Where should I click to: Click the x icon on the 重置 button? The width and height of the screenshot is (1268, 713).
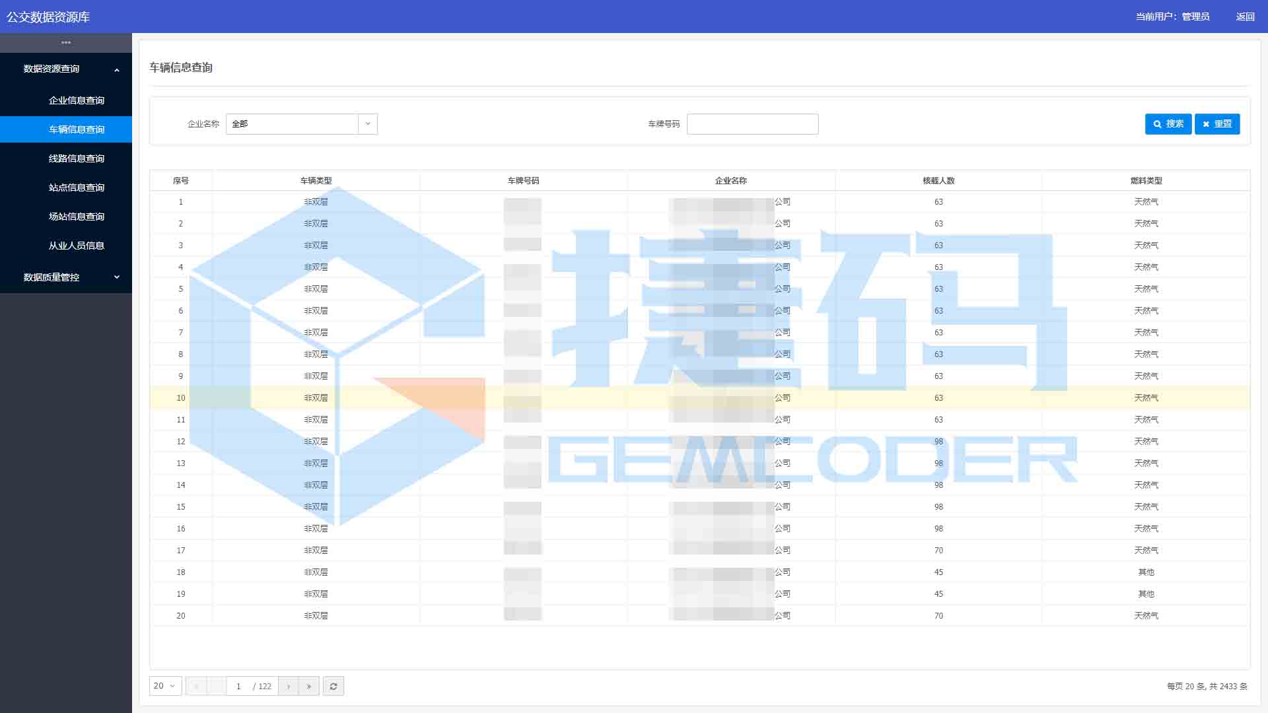click(1206, 123)
